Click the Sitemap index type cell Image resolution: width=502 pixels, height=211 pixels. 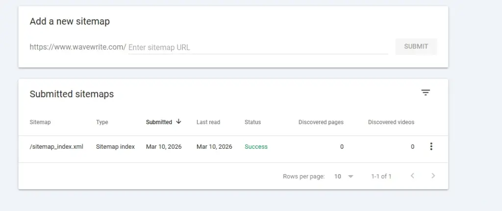coord(115,147)
